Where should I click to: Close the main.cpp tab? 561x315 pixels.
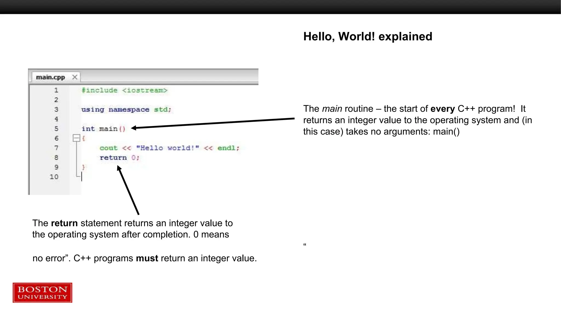(x=75, y=77)
